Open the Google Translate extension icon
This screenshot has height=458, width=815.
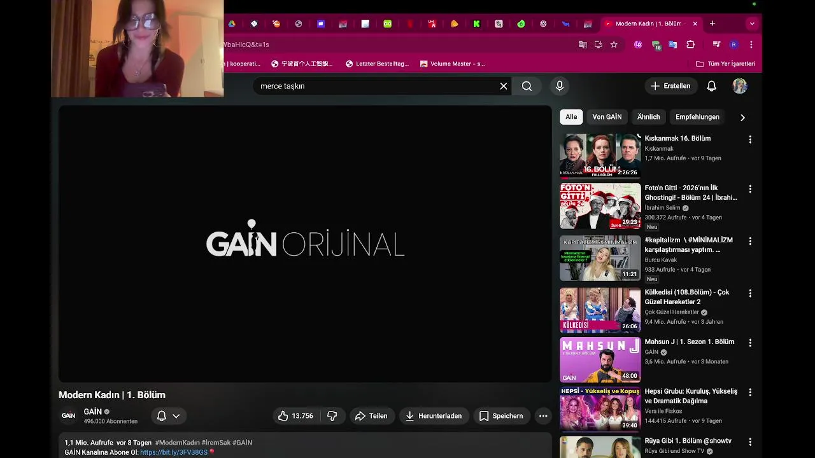(x=673, y=45)
